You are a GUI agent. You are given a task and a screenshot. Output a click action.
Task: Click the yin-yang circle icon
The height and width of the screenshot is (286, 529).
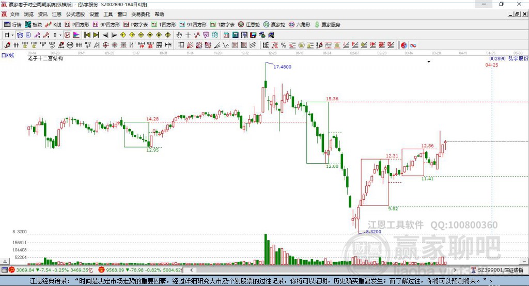[x=404, y=45]
